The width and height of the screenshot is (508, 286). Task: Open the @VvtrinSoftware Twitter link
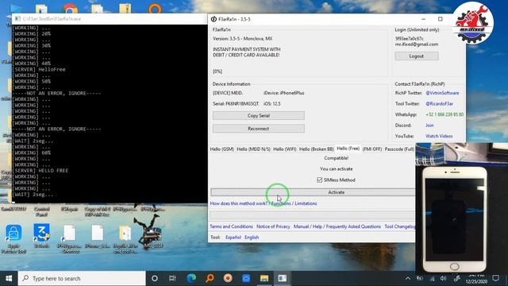click(442, 93)
